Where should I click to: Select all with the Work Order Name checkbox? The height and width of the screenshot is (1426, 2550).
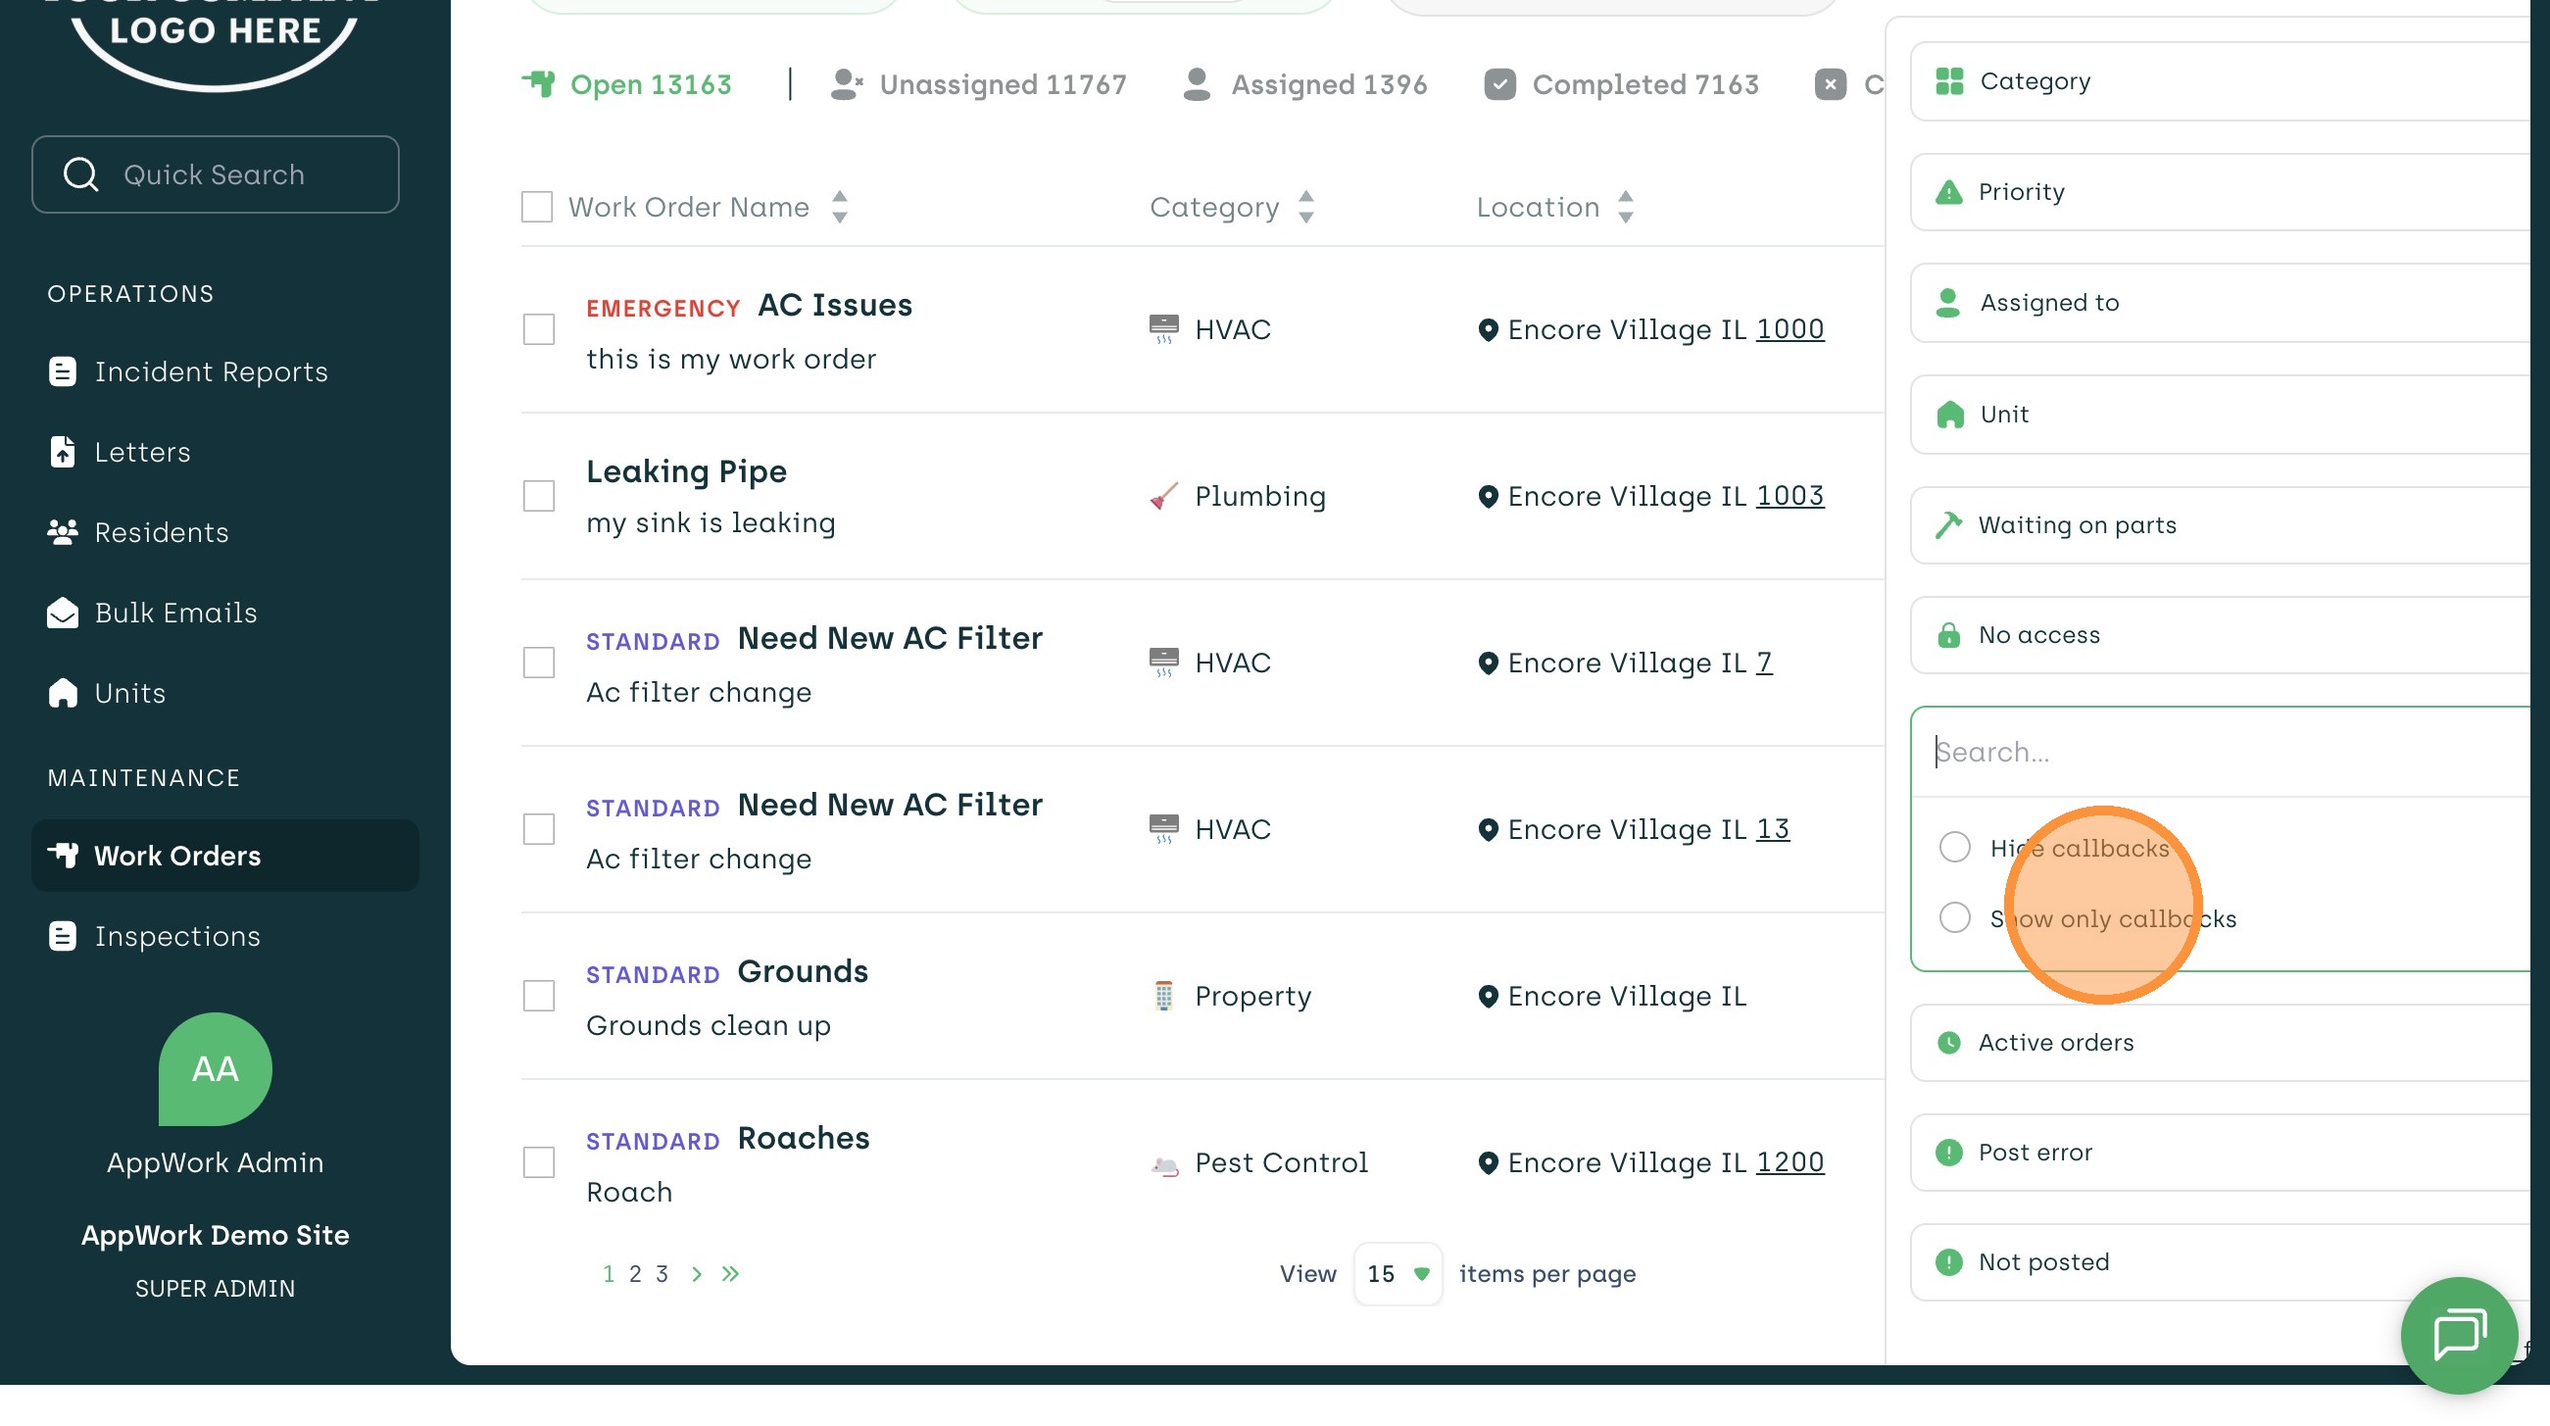click(x=536, y=207)
